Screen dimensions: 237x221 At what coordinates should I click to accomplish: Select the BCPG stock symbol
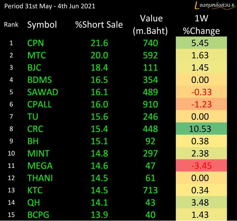(39, 215)
